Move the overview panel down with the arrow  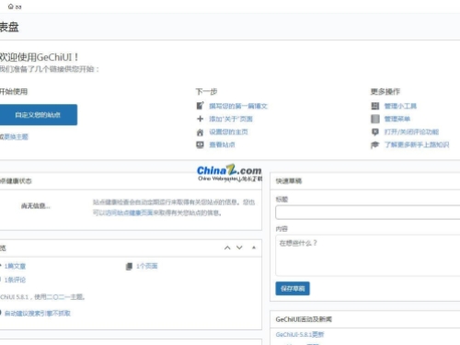pyautogui.click(x=239, y=247)
